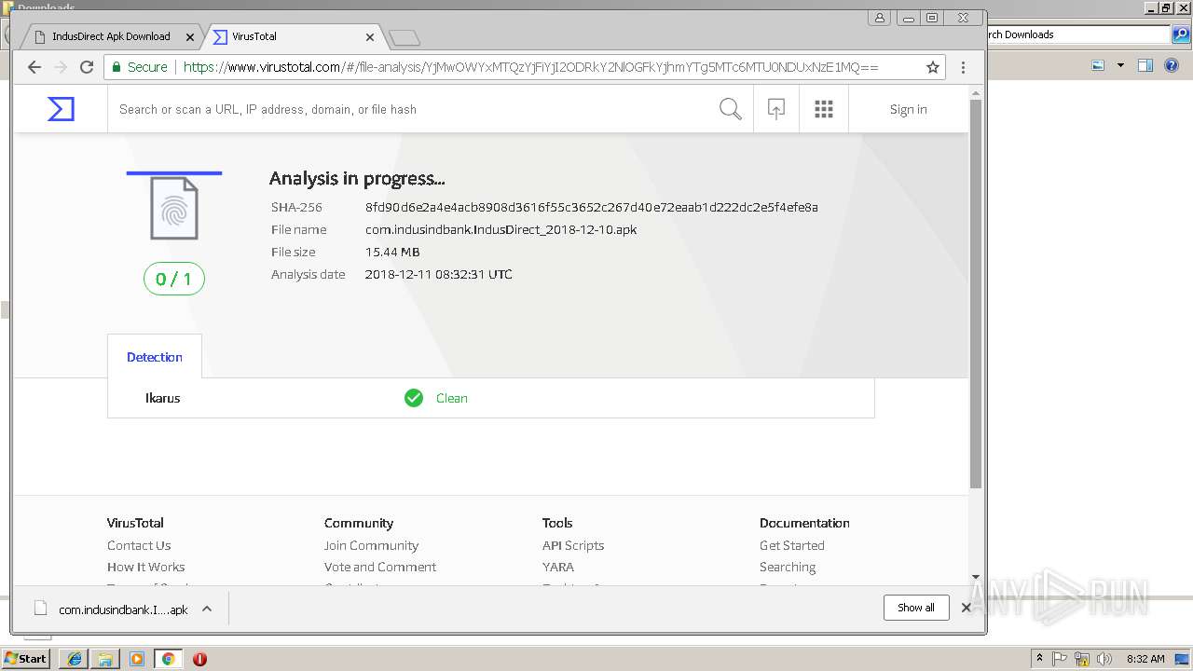Close the downloads bar
Image resolution: width=1193 pixels, height=671 pixels.
coord(966,608)
